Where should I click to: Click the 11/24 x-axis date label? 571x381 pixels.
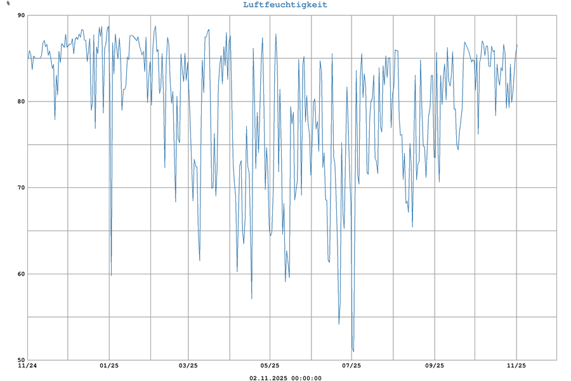click(x=27, y=366)
